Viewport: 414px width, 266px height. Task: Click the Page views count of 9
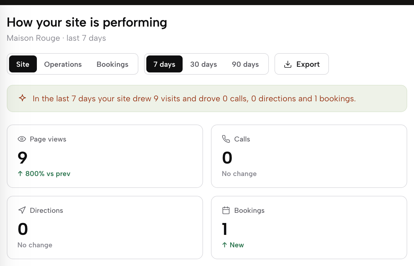click(x=23, y=157)
